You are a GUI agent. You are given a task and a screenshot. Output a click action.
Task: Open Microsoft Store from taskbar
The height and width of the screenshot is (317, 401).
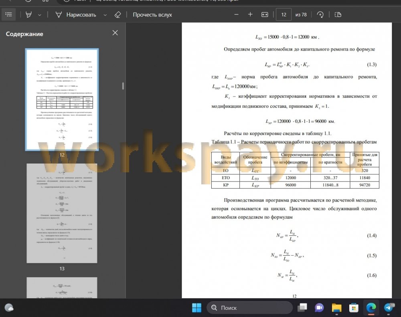[354, 307]
